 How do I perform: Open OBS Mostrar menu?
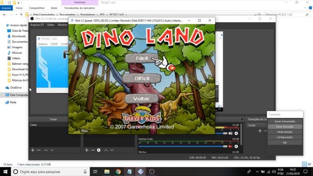point(63,25)
